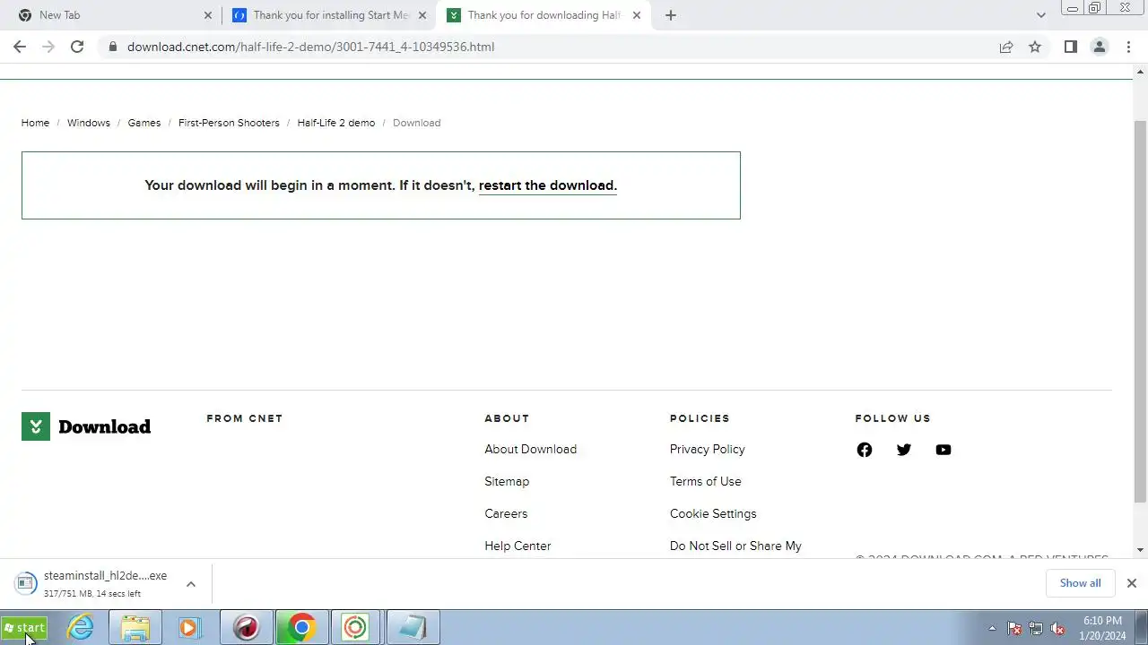Open the red round app taskbar icon
Image resolution: width=1148 pixels, height=645 pixels.
(247, 628)
